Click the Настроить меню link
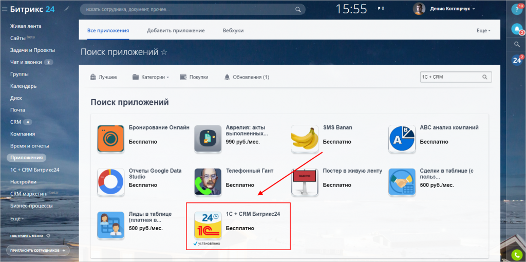Image resolution: width=526 pixels, height=262 pixels. (27, 236)
